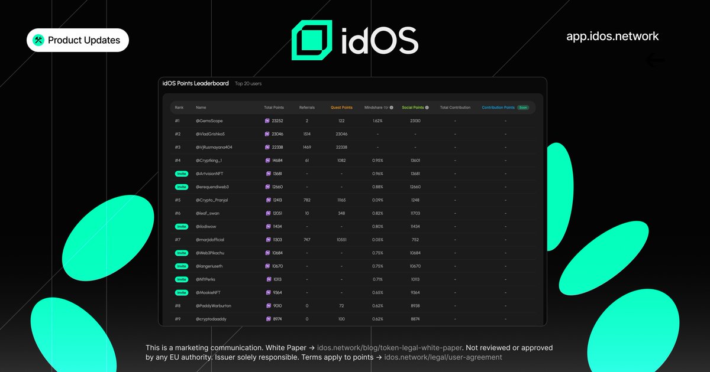Image resolution: width=710 pixels, height=372 pixels.
Task: Click the points icon in @VjRusmayana404 row
Action: pos(267,147)
